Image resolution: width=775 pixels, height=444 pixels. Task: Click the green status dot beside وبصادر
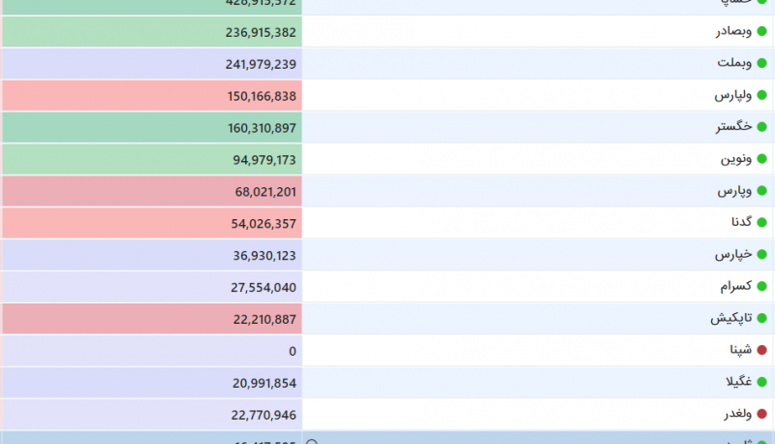761,32
